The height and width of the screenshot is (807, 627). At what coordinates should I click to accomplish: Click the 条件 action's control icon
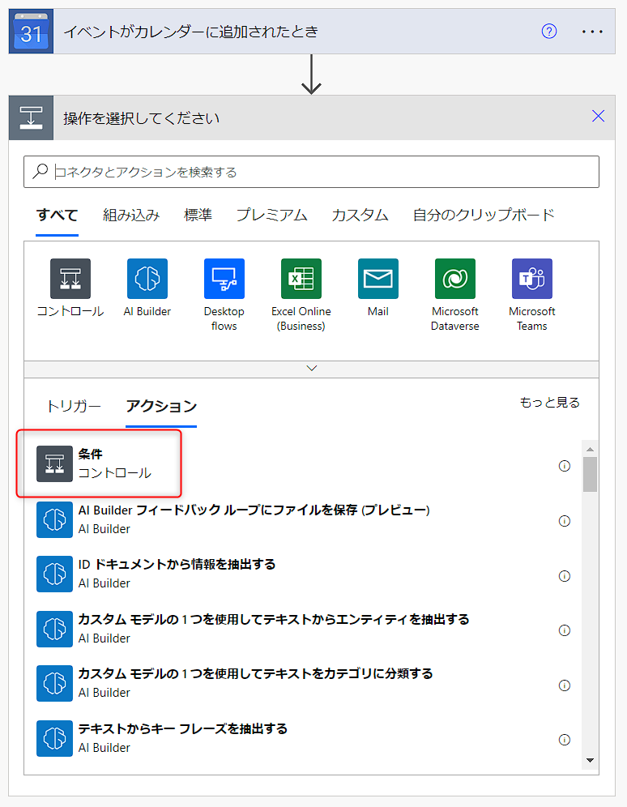(x=54, y=463)
